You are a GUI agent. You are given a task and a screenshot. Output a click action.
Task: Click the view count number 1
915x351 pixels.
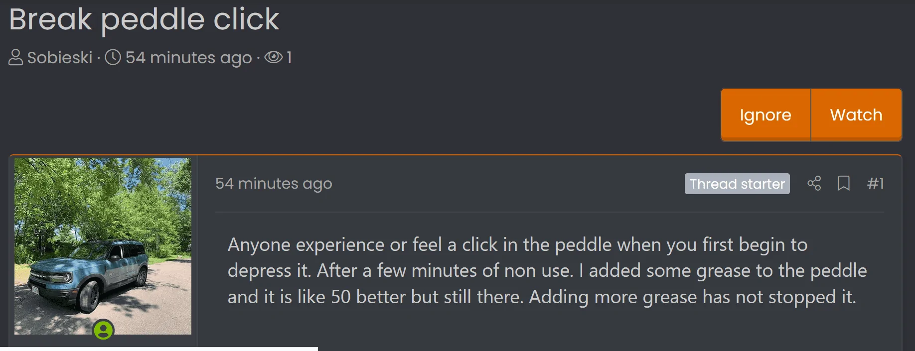pyautogui.click(x=289, y=58)
